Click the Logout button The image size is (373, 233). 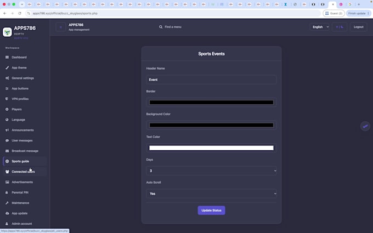358,27
